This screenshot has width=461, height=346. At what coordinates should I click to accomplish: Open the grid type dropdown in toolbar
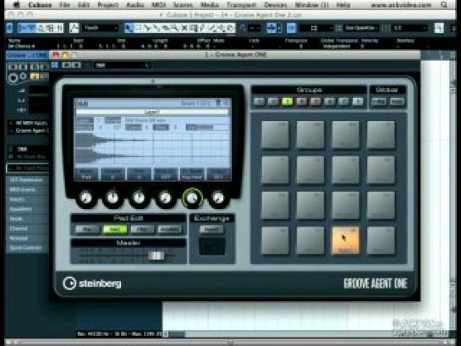point(316,28)
